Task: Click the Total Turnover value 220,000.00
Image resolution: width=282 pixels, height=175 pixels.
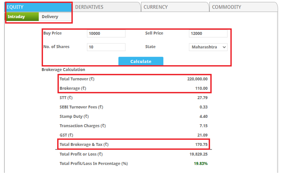Action: click(x=197, y=79)
